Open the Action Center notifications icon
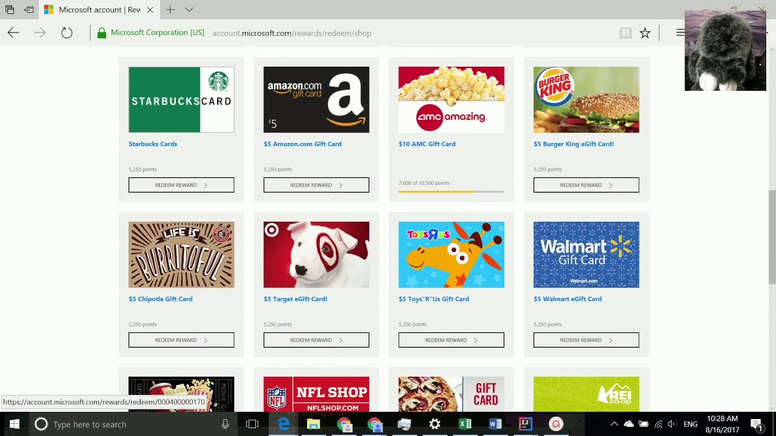 [757, 424]
